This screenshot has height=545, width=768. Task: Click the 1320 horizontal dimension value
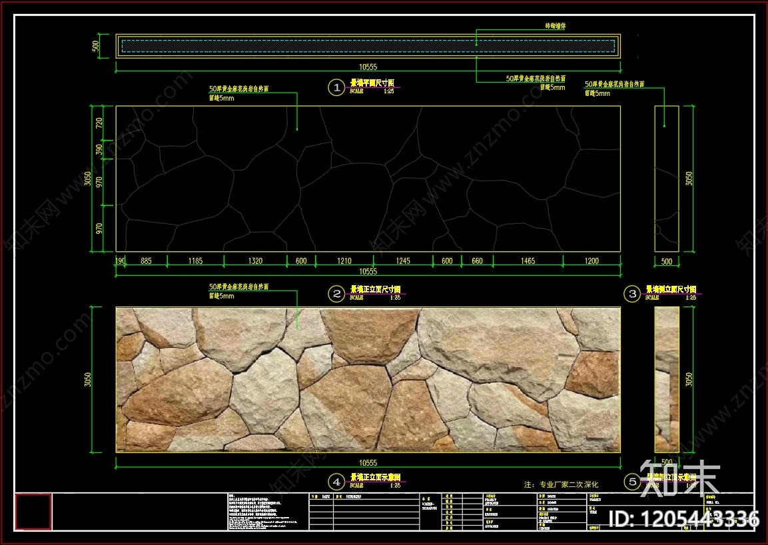(x=255, y=261)
